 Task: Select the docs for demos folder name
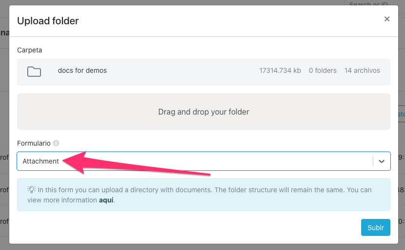[82, 70]
